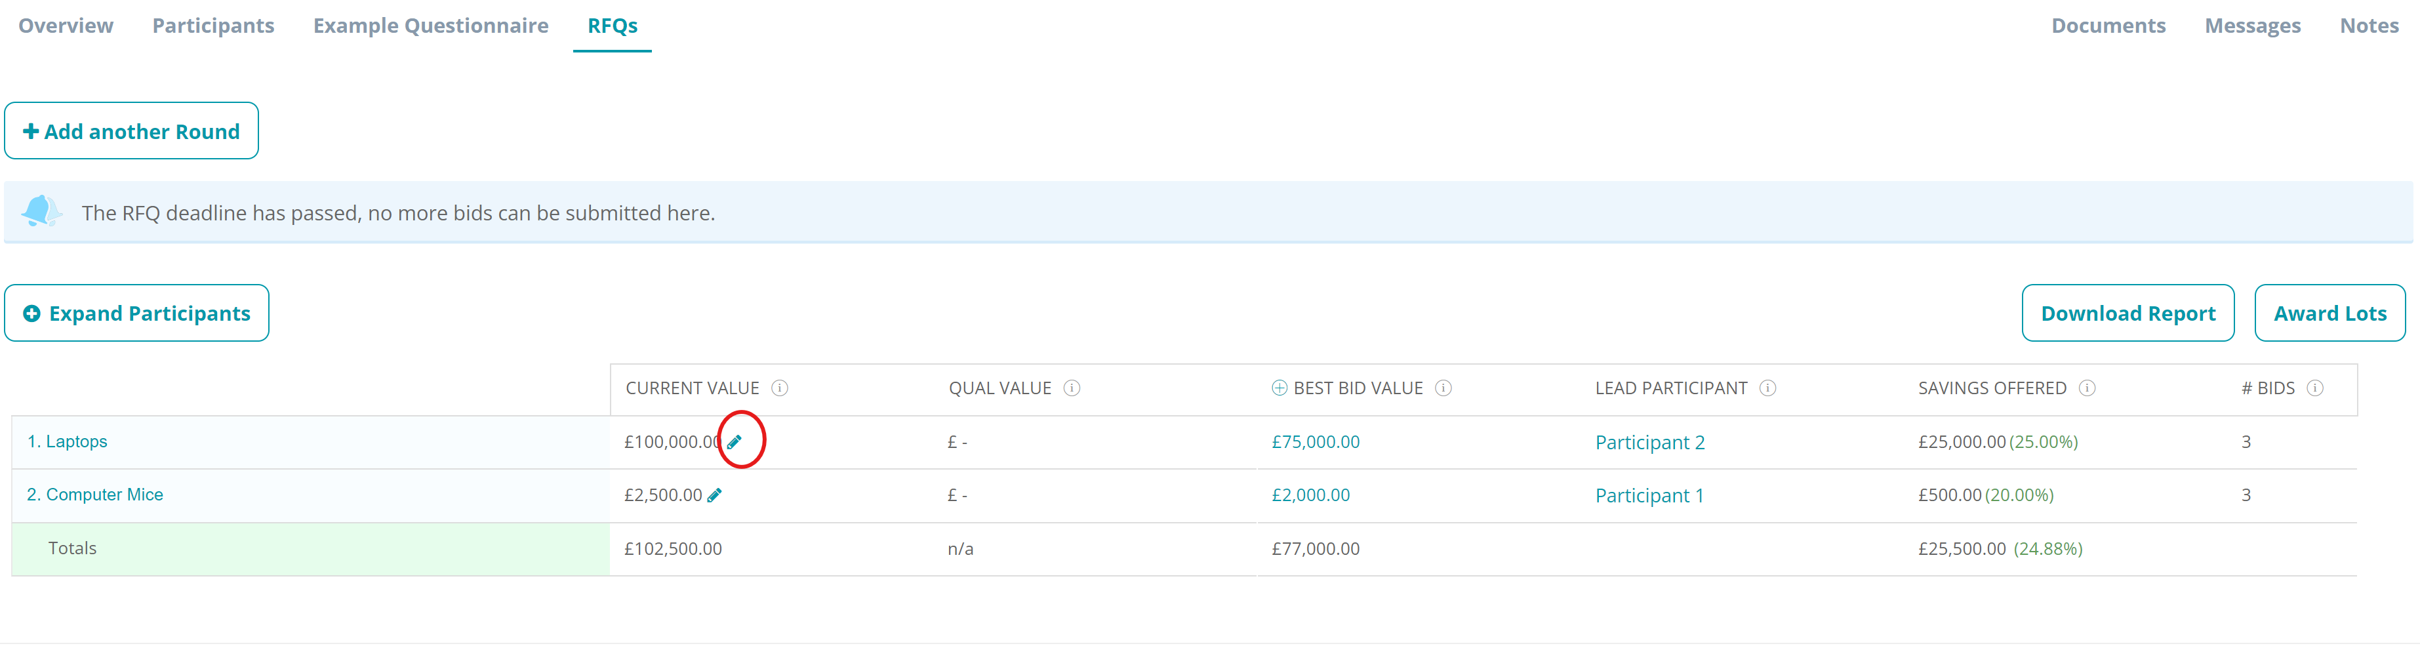Viewport: 2420px width, 648px height.
Task: Add another Round
Action: pos(132,131)
